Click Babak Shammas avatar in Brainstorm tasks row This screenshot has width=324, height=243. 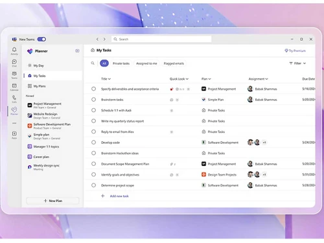pyautogui.click(x=250, y=100)
